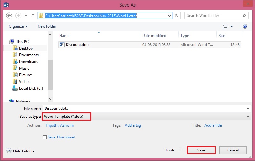This screenshot has height=161, width=255.
Task: Go up one folder level
Action: (x=33, y=16)
